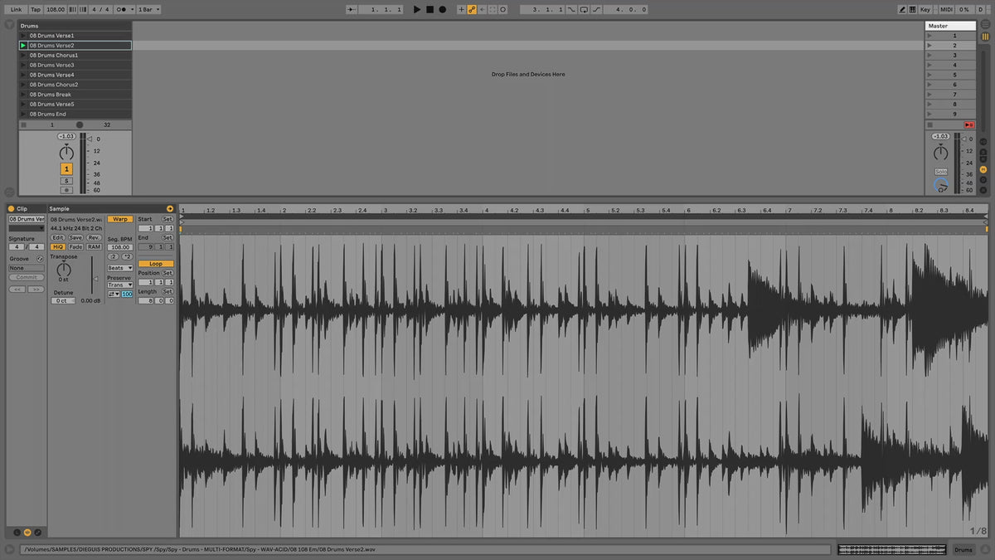Toggle the Draw Mode pencil icon

coord(902,9)
